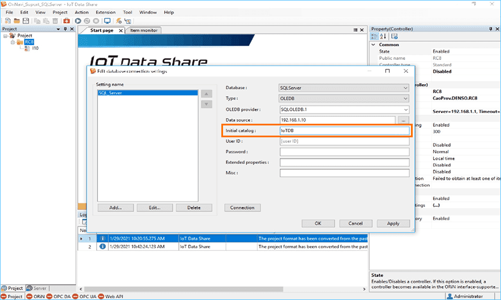Click the Alphabetical A-Z sort icon
This screenshot has width=501, height=300.
tap(383, 36)
